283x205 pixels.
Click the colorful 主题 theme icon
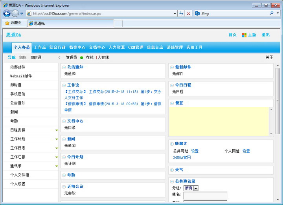pos(244,35)
